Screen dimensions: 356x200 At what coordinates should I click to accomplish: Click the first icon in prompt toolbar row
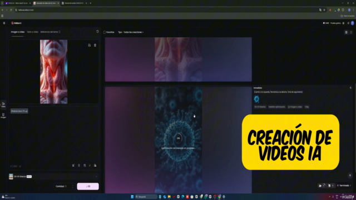[73, 166]
